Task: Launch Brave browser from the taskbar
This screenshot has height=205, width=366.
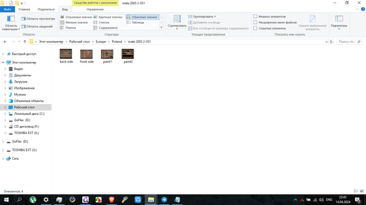Action: (111, 200)
